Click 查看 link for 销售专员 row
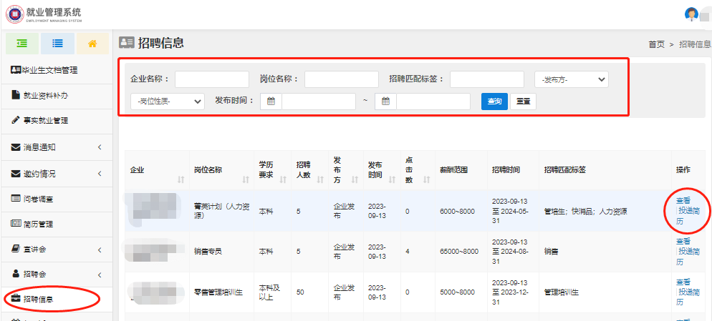Image resolution: width=712 pixels, height=321 pixels. click(x=683, y=241)
